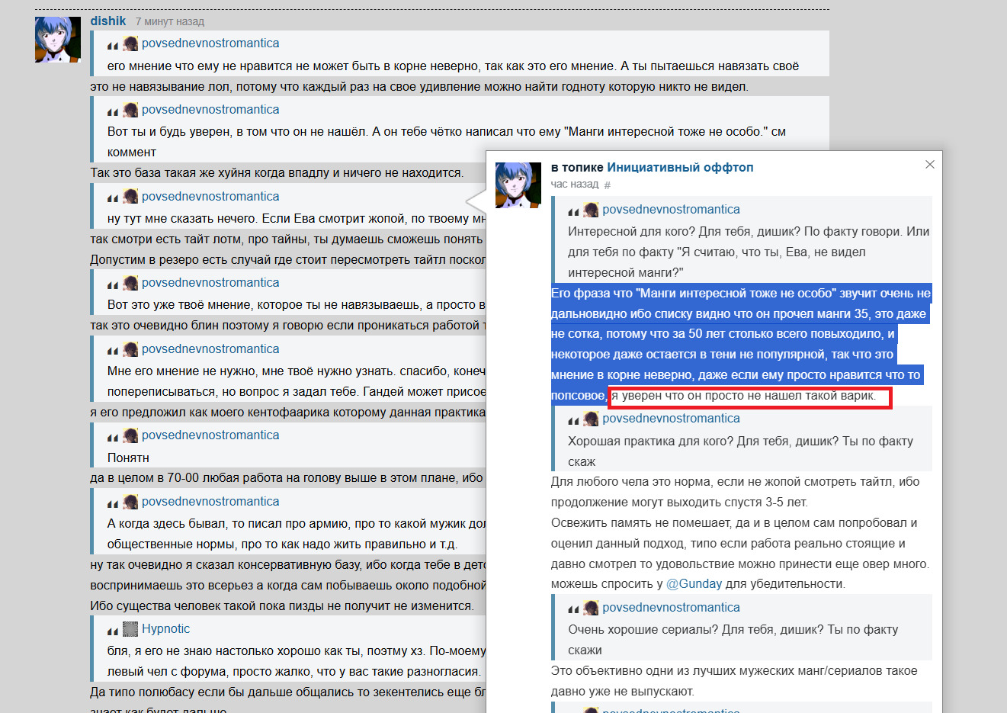
Task: Click quote mark icon above "Очень хорошие сериалы?"
Action: [x=573, y=609]
